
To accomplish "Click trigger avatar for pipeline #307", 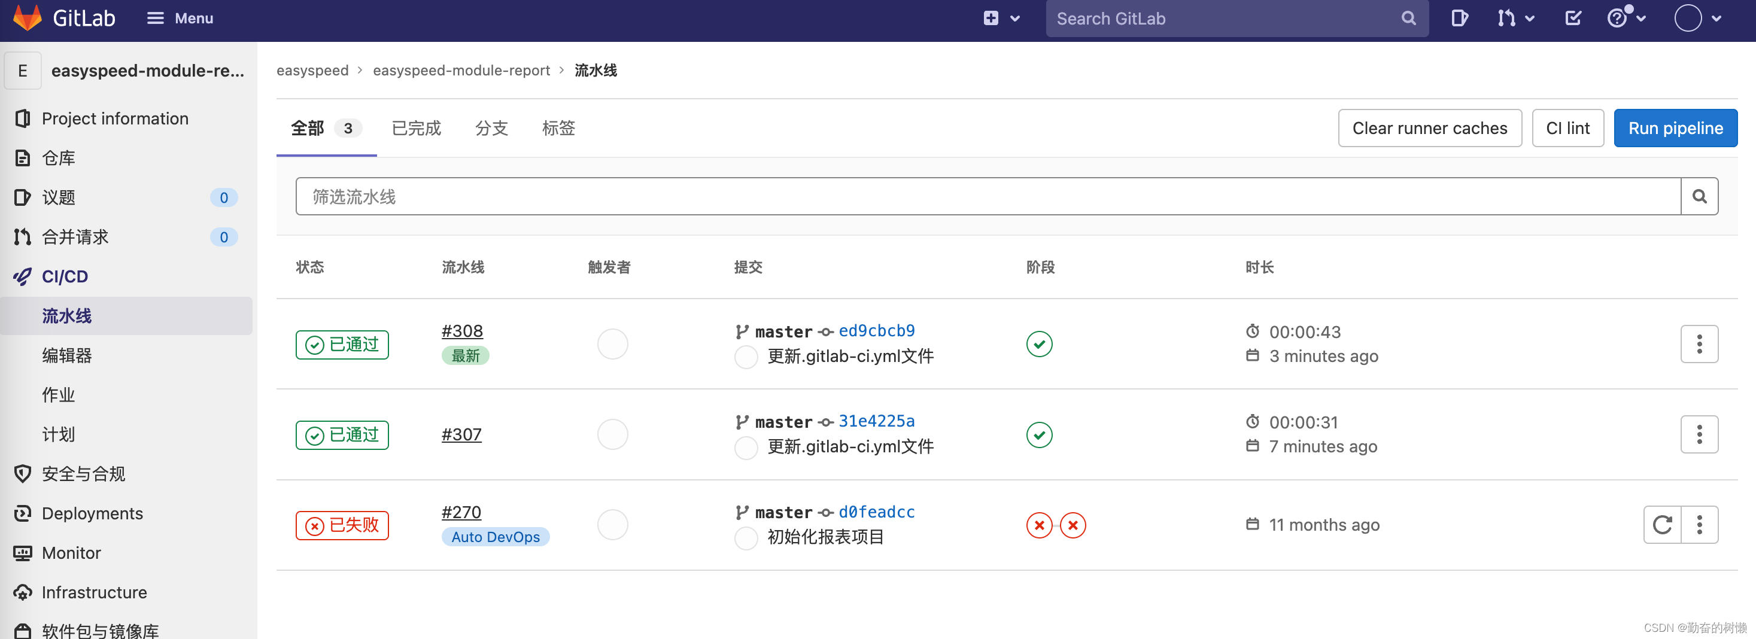I will [612, 434].
